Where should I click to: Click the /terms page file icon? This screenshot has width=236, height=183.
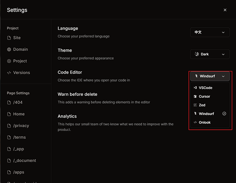point(9,137)
